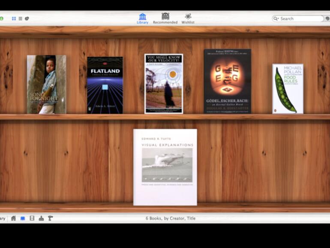The image size is (330, 248).
Task: Toggle the movies filter icon
Action: click(x=32, y=218)
